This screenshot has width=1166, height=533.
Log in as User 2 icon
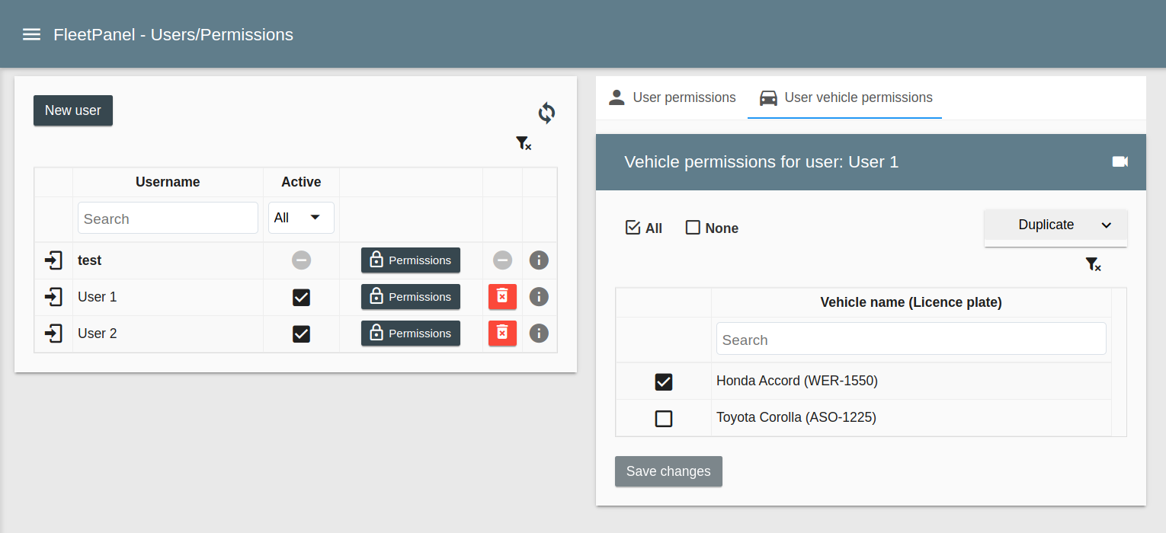pos(53,334)
